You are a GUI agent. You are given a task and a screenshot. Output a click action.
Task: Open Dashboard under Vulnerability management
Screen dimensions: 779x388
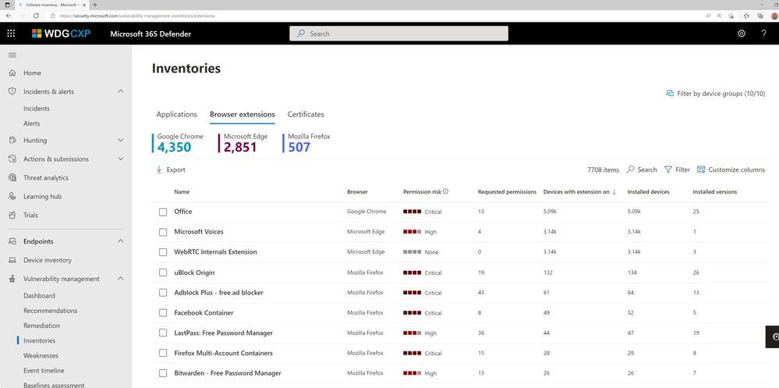click(39, 295)
